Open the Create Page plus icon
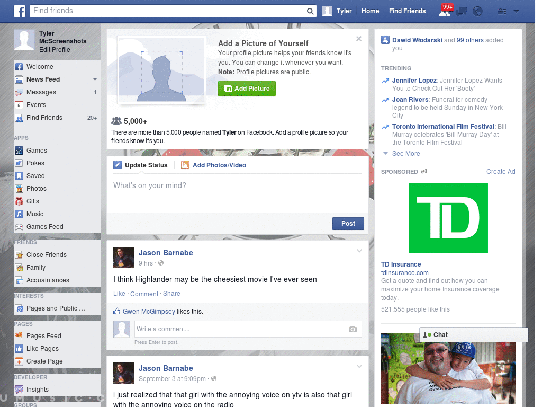Viewport: 542px width, 407px height. [19, 361]
